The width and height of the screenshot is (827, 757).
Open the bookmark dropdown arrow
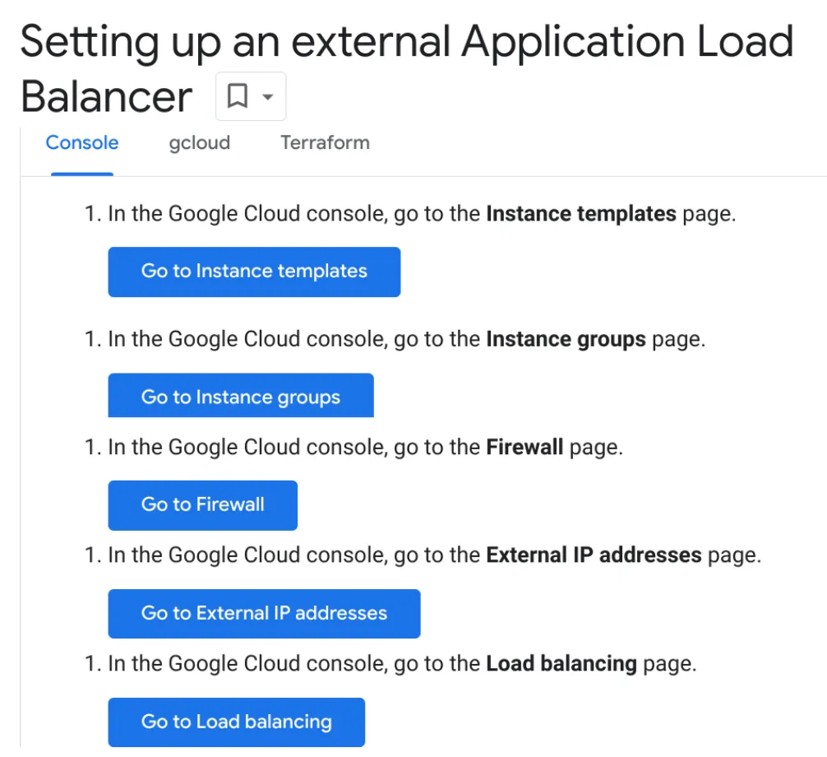click(x=268, y=96)
